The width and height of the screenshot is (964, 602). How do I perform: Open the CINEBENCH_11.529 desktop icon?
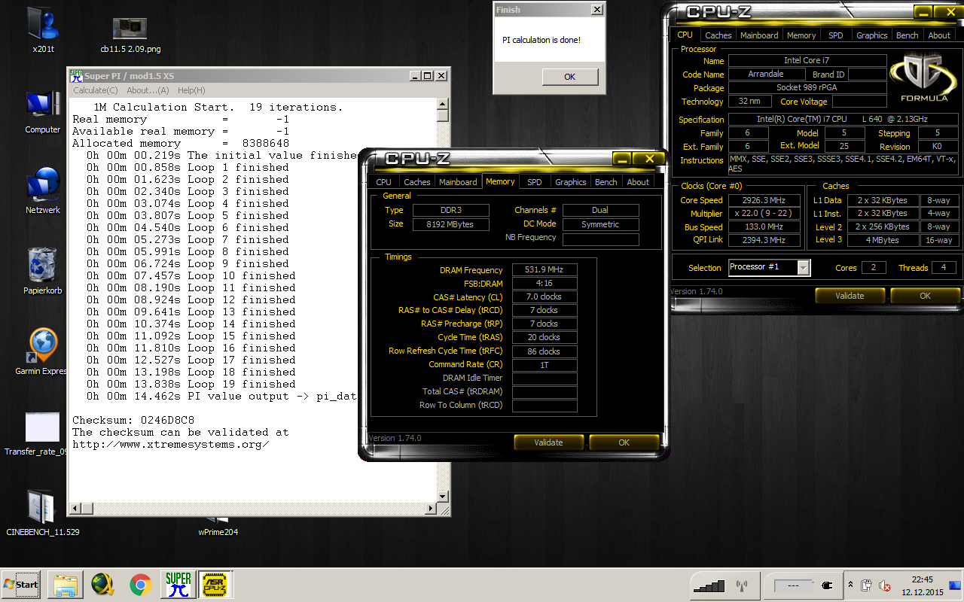coord(43,512)
